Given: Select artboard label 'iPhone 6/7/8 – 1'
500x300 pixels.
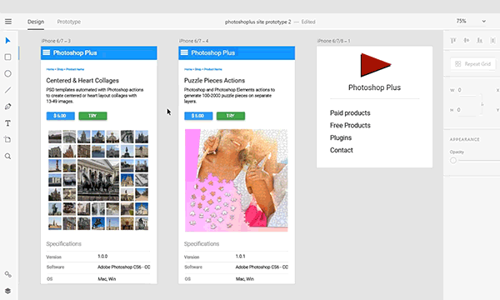Looking at the screenshot, I should (x=334, y=41).
